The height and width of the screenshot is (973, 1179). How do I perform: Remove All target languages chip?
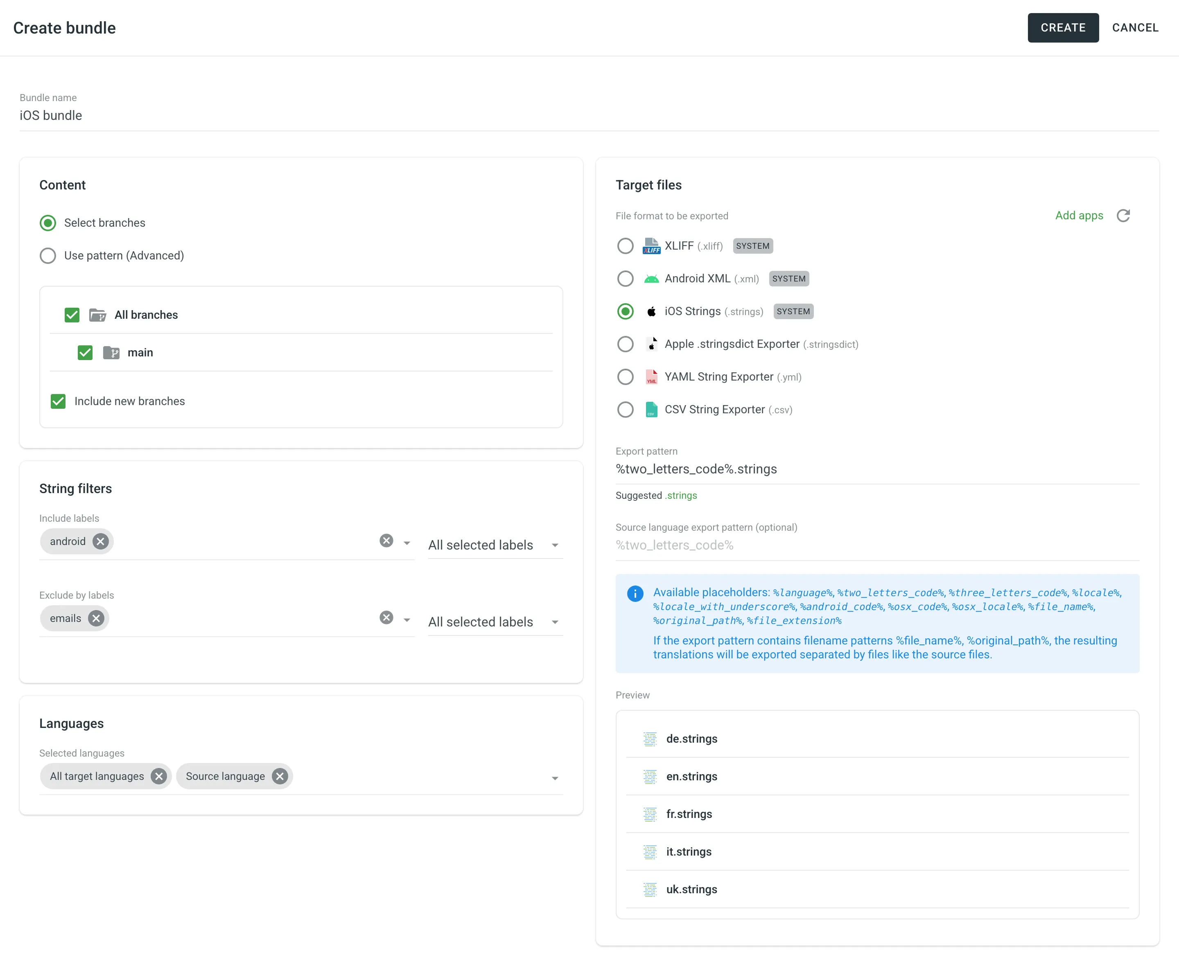pyautogui.click(x=159, y=776)
